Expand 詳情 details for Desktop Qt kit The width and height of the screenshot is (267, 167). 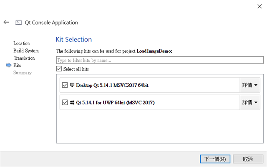(250, 85)
